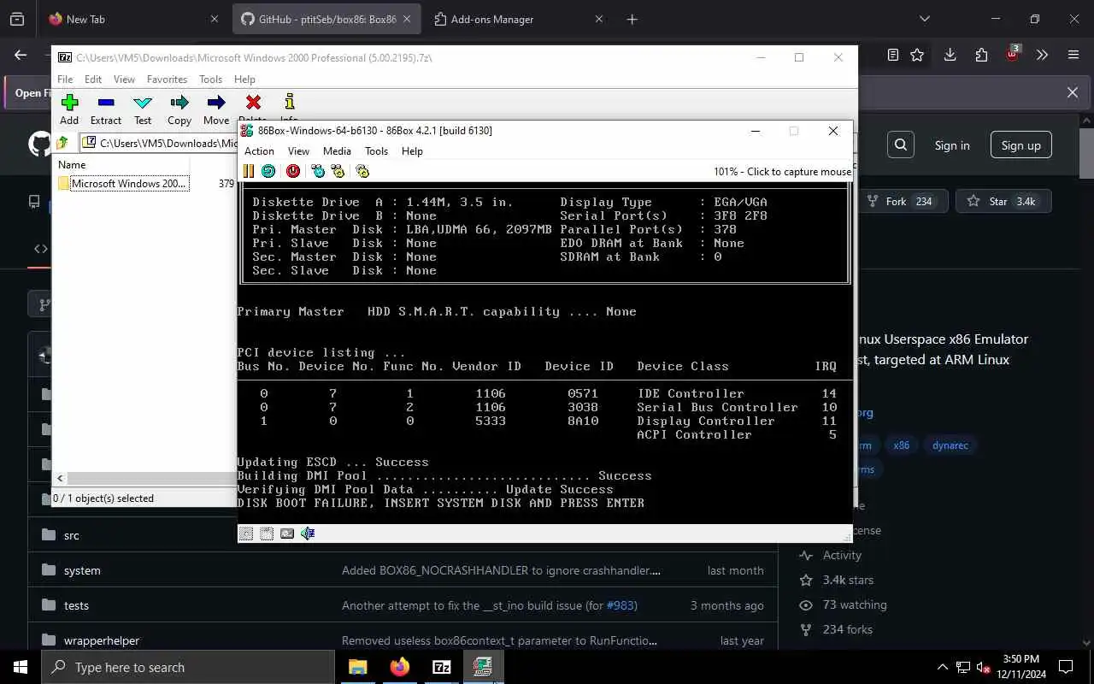Open the dynarec topic tag
Viewport: 1094px width, 684px height.
click(950, 445)
